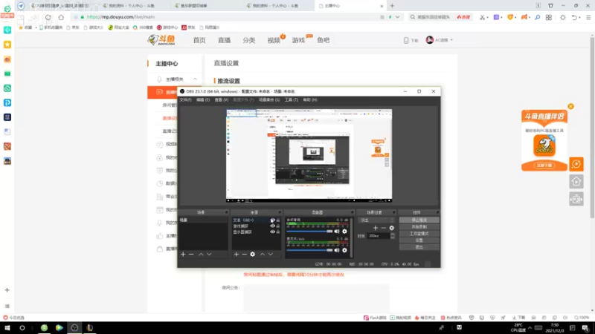Open the address bar dropdown arrow

tap(397, 17)
